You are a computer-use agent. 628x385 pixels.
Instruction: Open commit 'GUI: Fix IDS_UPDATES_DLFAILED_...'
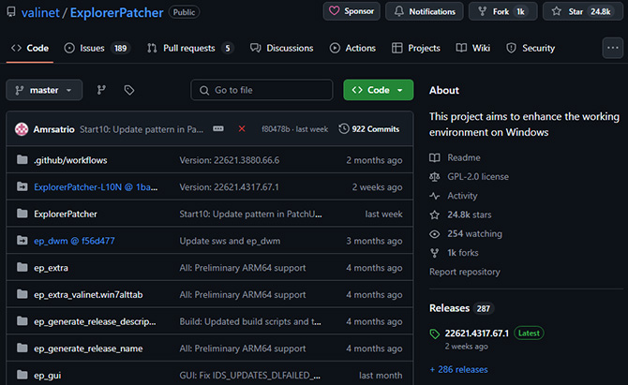pyautogui.click(x=250, y=376)
